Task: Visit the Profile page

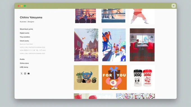Action: coord(22,59)
